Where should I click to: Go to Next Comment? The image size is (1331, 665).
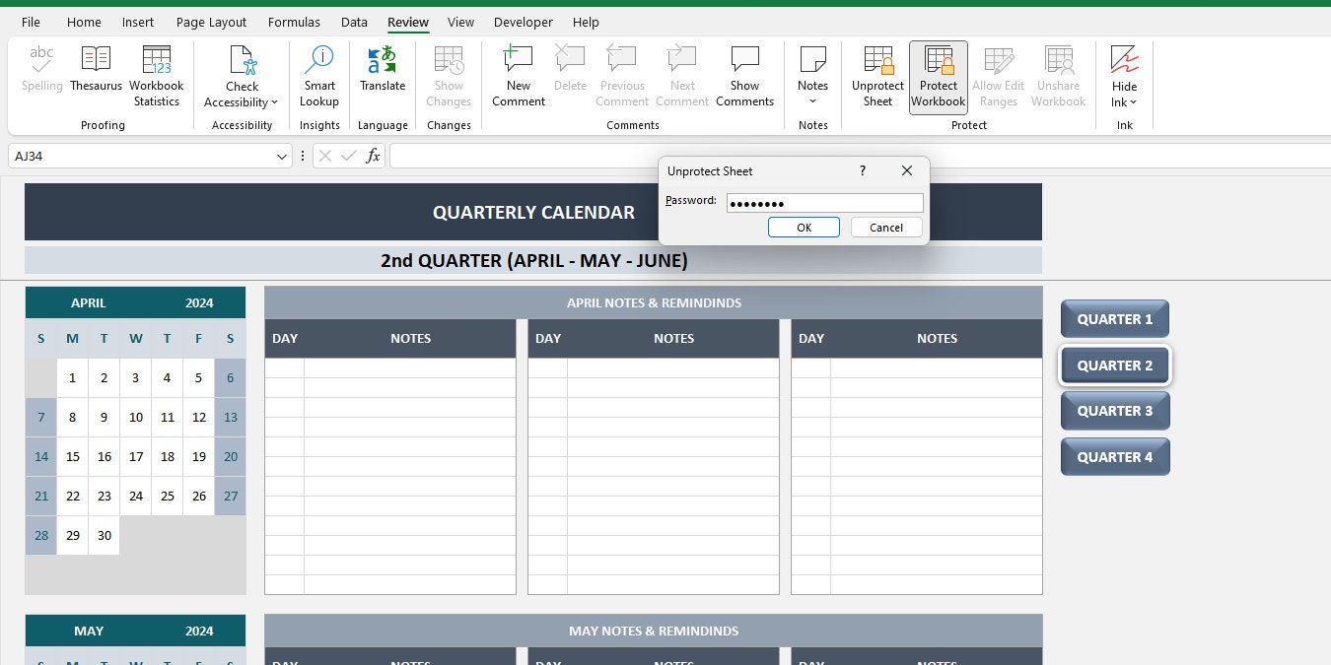(x=682, y=77)
